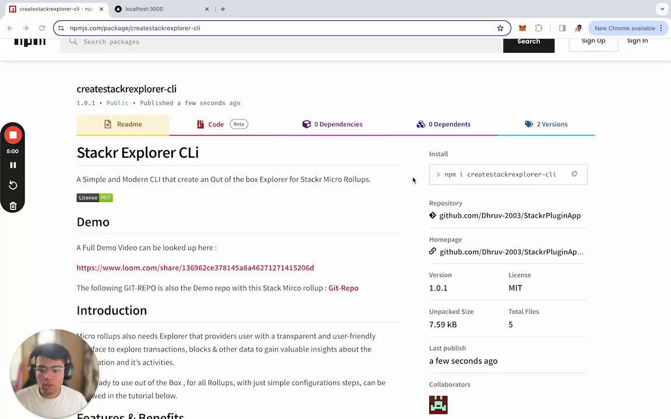
Task: Click the License value MIT in sidebar
Action: tap(515, 288)
